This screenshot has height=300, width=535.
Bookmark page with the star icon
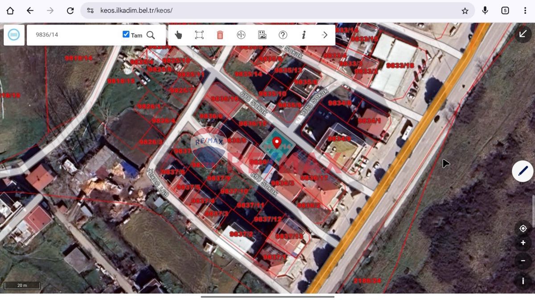[x=465, y=11]
